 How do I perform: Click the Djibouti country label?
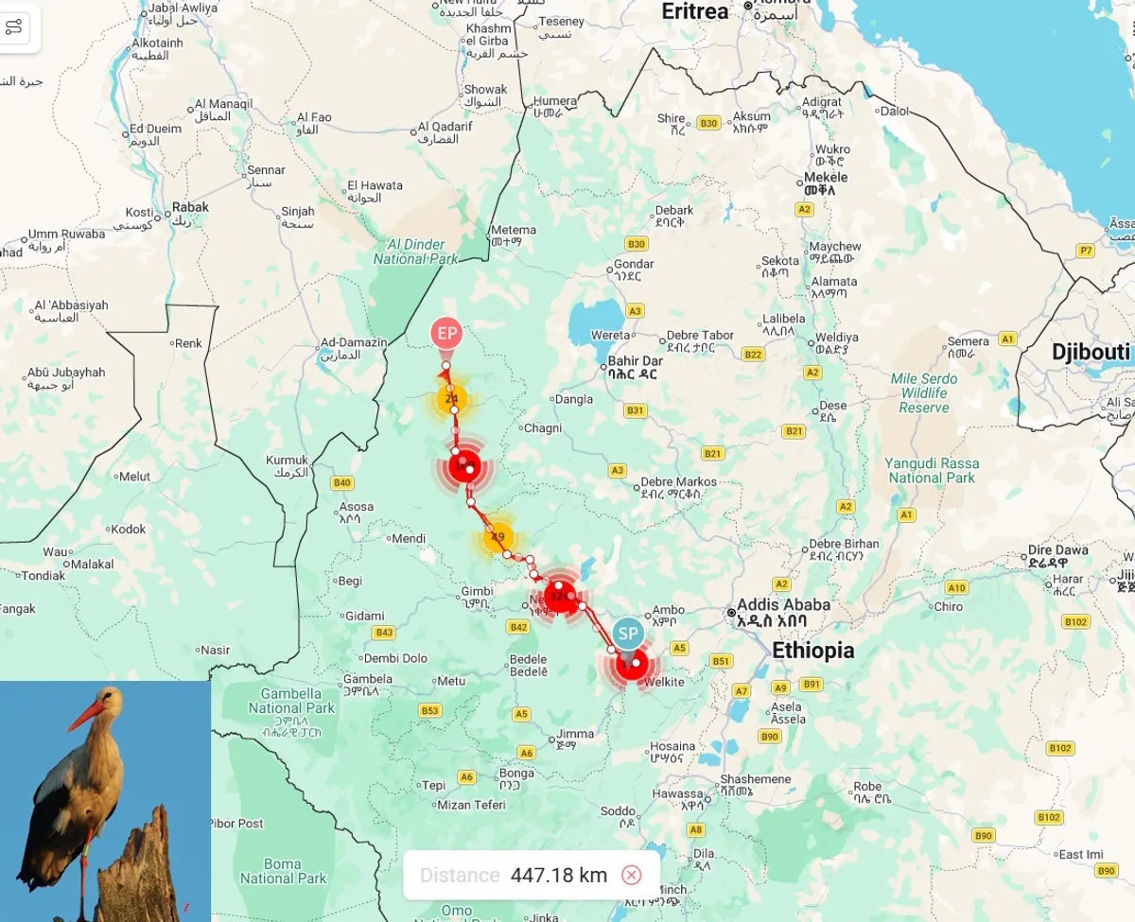click(x=1090, y=353)
